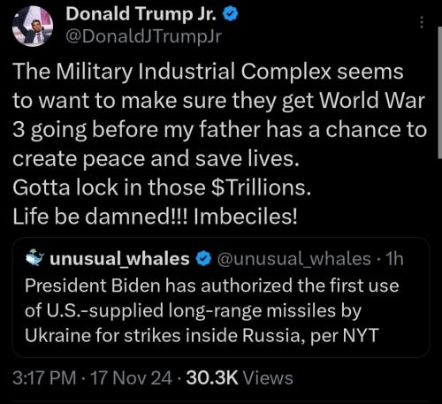Click the 'Gotta lock in those $Trillions' line
This screenshot has height=404, width=442.
(162, 187)
